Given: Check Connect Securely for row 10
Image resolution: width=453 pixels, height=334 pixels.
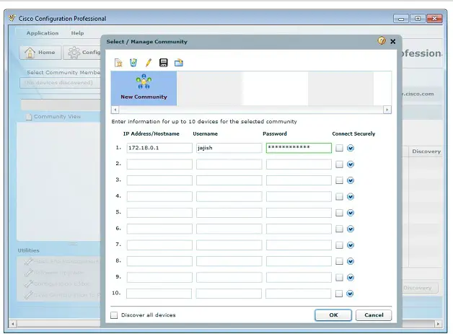Looking at the screenshot, I should pyautogui.click(x=339, y=294).
